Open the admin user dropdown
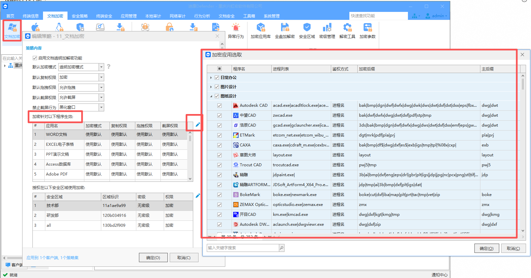531x278 pixels. coord(436,16)
